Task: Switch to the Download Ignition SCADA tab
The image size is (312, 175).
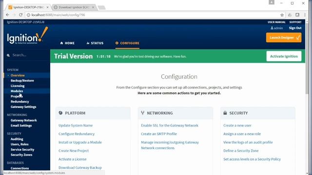Action: click(74, 7)
